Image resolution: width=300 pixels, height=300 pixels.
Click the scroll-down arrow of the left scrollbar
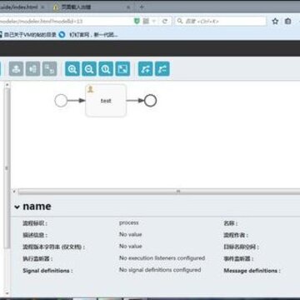(x=7, y=293)
